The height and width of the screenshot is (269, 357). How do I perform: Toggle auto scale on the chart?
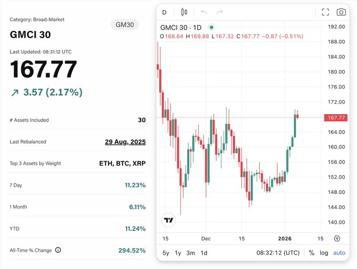tap(339, 253)
